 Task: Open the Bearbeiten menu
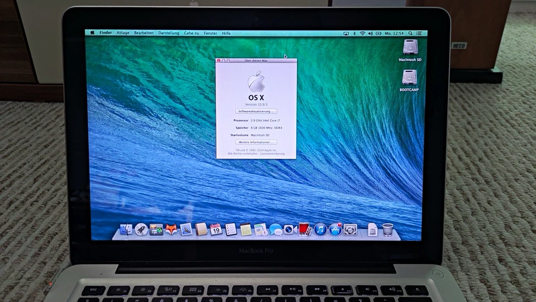[143, 33]
